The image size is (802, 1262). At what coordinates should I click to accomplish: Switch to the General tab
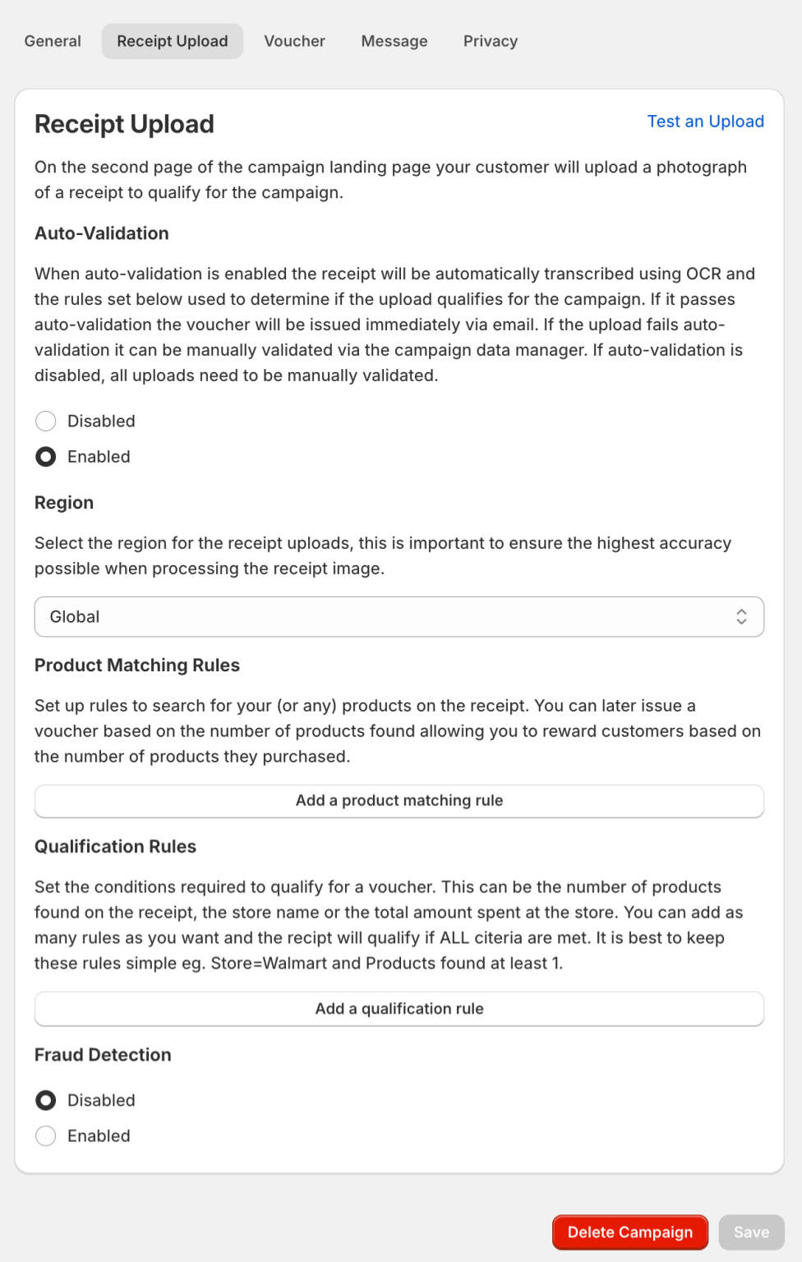[53, 41]
